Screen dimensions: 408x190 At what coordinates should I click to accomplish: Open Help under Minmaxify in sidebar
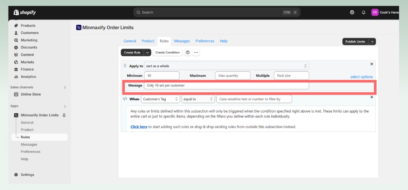click(x=24, y=159)
